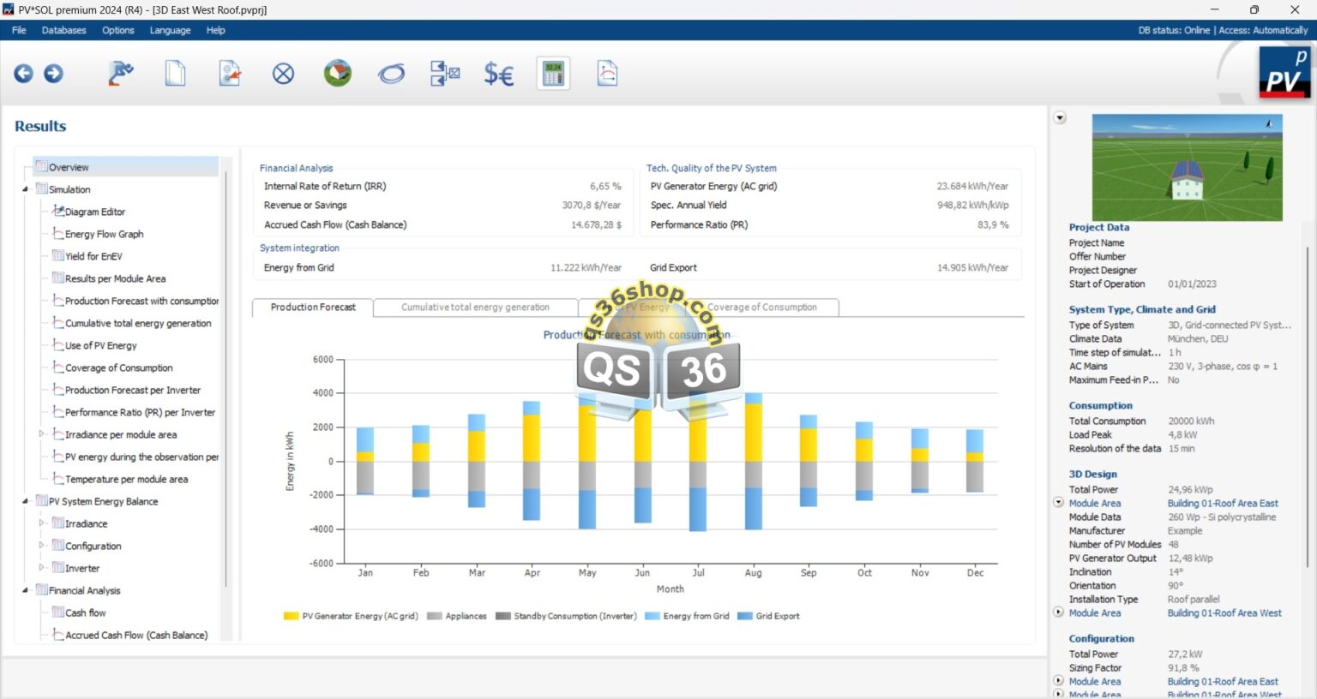The height and width of the screenshot is (699, 1317).
Task: Click the Project Data heading link
Action: [1099, 228]
